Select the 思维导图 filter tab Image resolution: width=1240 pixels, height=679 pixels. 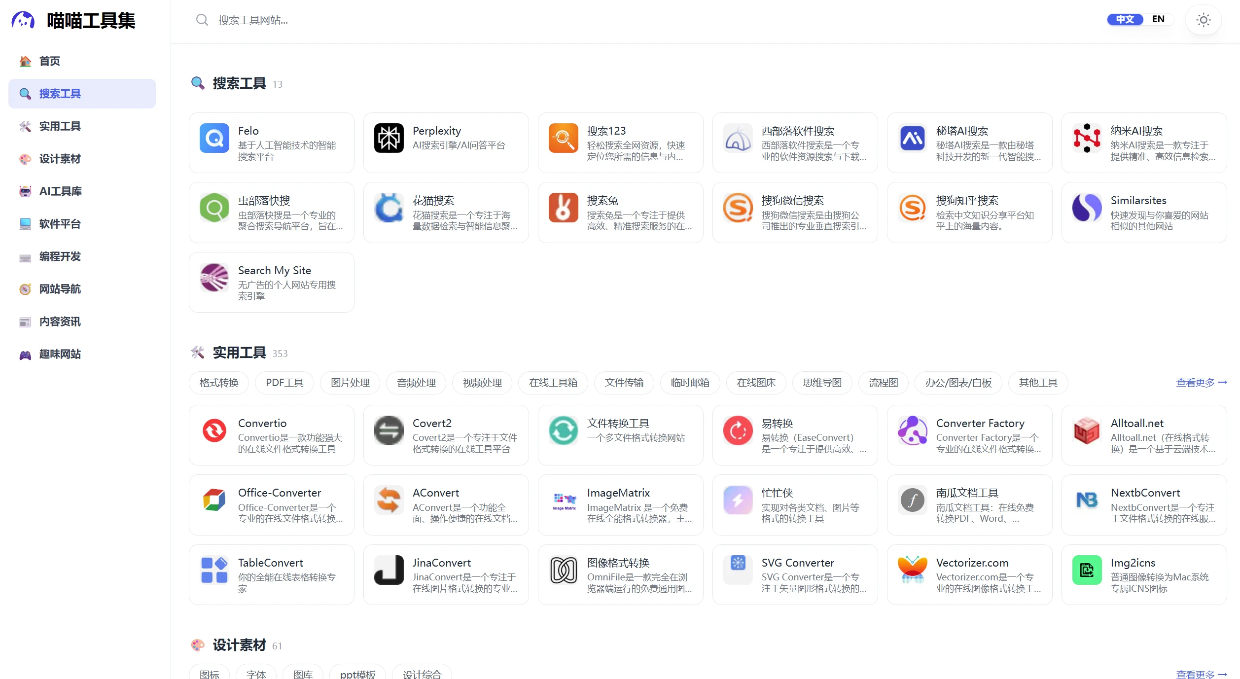pyautogui.click(x=822, y=383)
